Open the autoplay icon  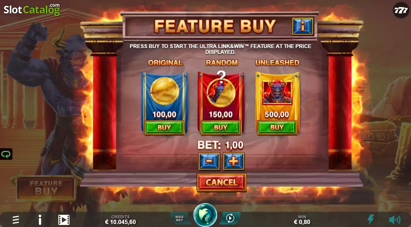[230, 218]
